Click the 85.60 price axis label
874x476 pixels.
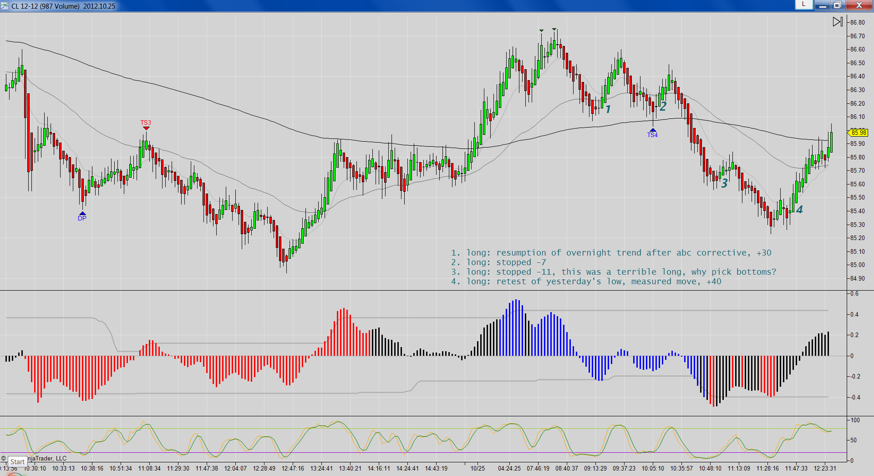click(858, 184)
